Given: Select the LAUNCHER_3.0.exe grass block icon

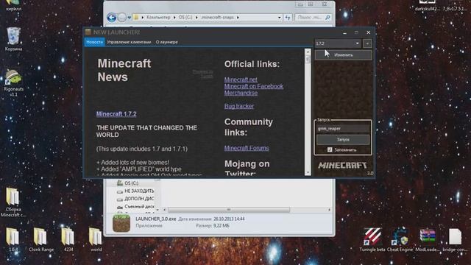Looking at the screenshot, I should pyautogui.click(x=121, y=223).
